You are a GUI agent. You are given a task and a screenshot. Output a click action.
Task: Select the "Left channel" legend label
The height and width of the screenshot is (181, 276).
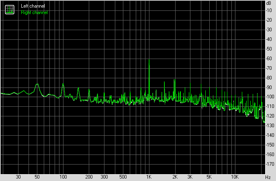33,6
